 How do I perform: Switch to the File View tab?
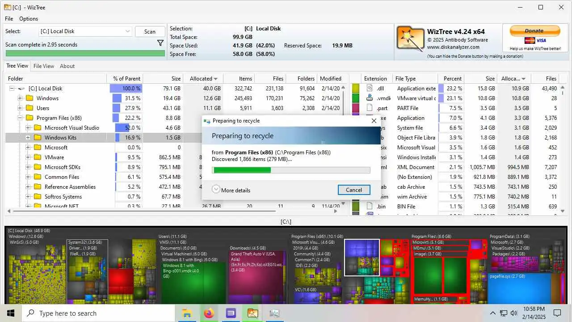coord(44,66)
